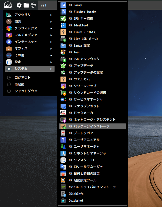This screenshot has height=207, width=162.
Task: Open MX 起動設定ツール
Action: pos(92,180)
